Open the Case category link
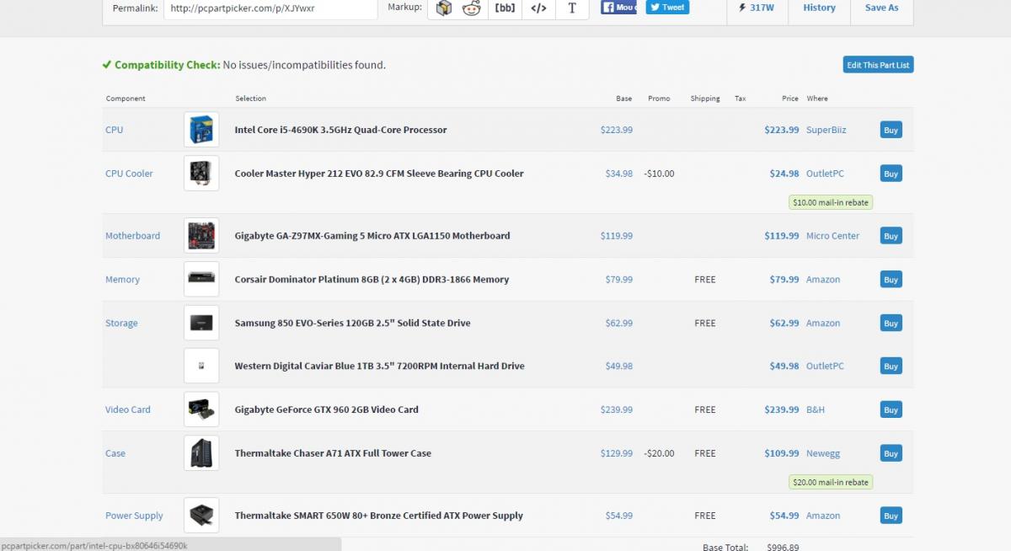The image size is (1011, 551). coord(115,453)
